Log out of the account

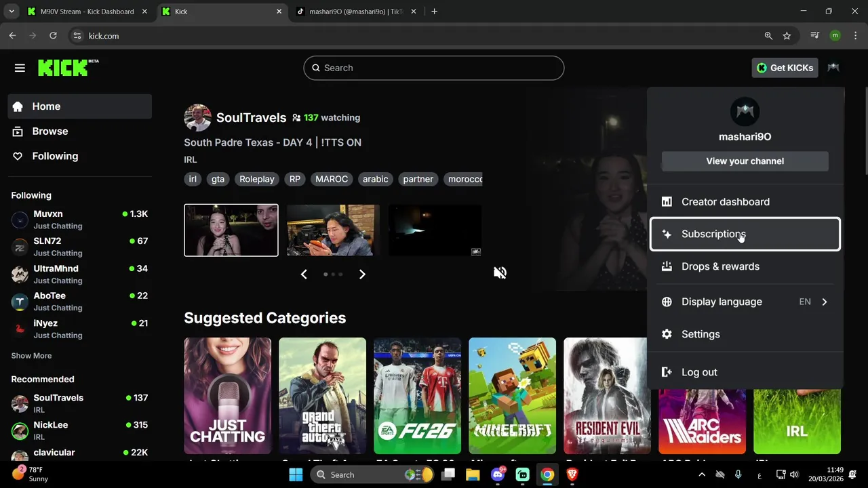(745, 372)
